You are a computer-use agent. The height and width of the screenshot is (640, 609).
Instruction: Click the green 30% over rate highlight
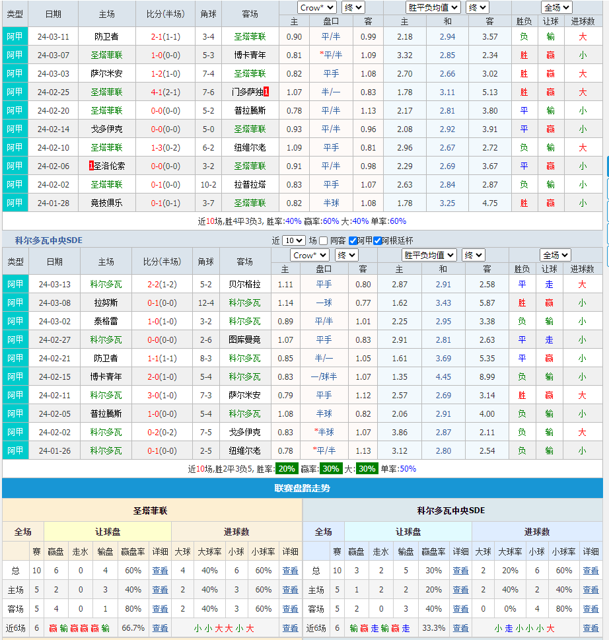[367, 469]
